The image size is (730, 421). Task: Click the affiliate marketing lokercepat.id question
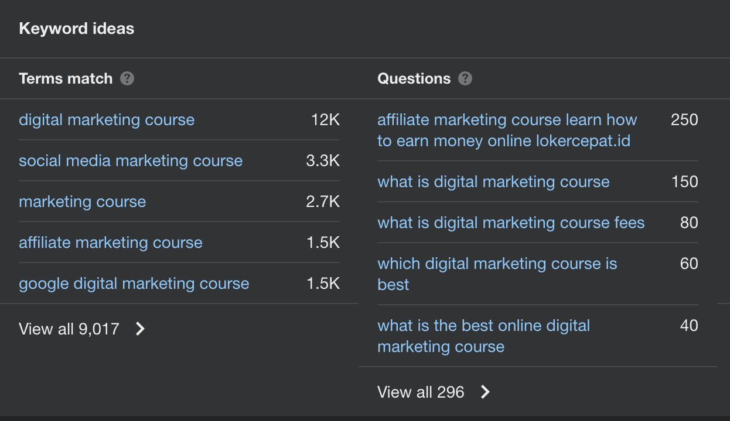pyautogui.click(x=506, y=130)
